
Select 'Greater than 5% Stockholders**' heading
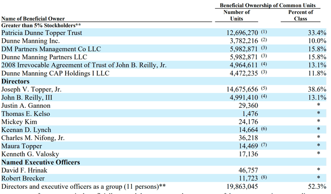[41, 25]
